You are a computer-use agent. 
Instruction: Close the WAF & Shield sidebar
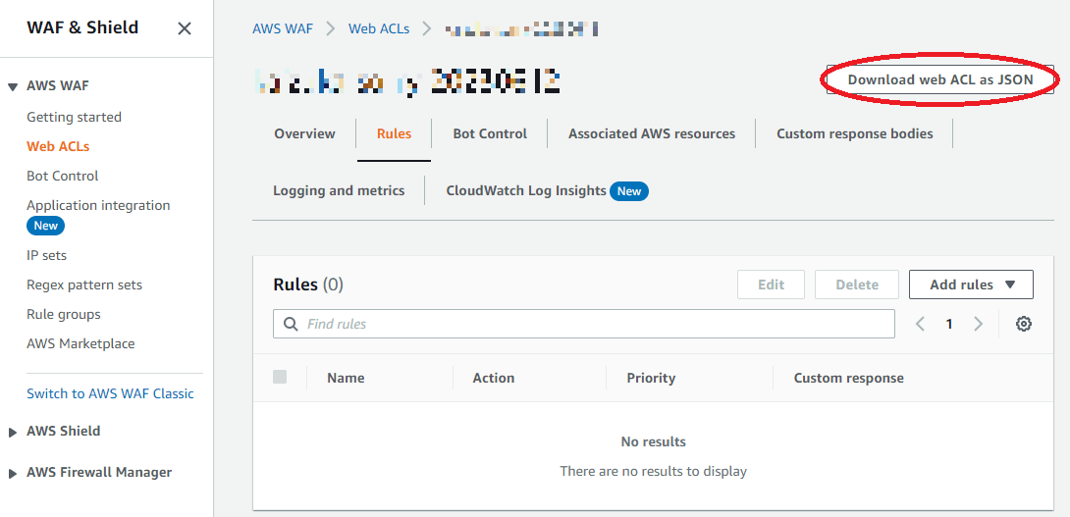(x=185, y=28)
